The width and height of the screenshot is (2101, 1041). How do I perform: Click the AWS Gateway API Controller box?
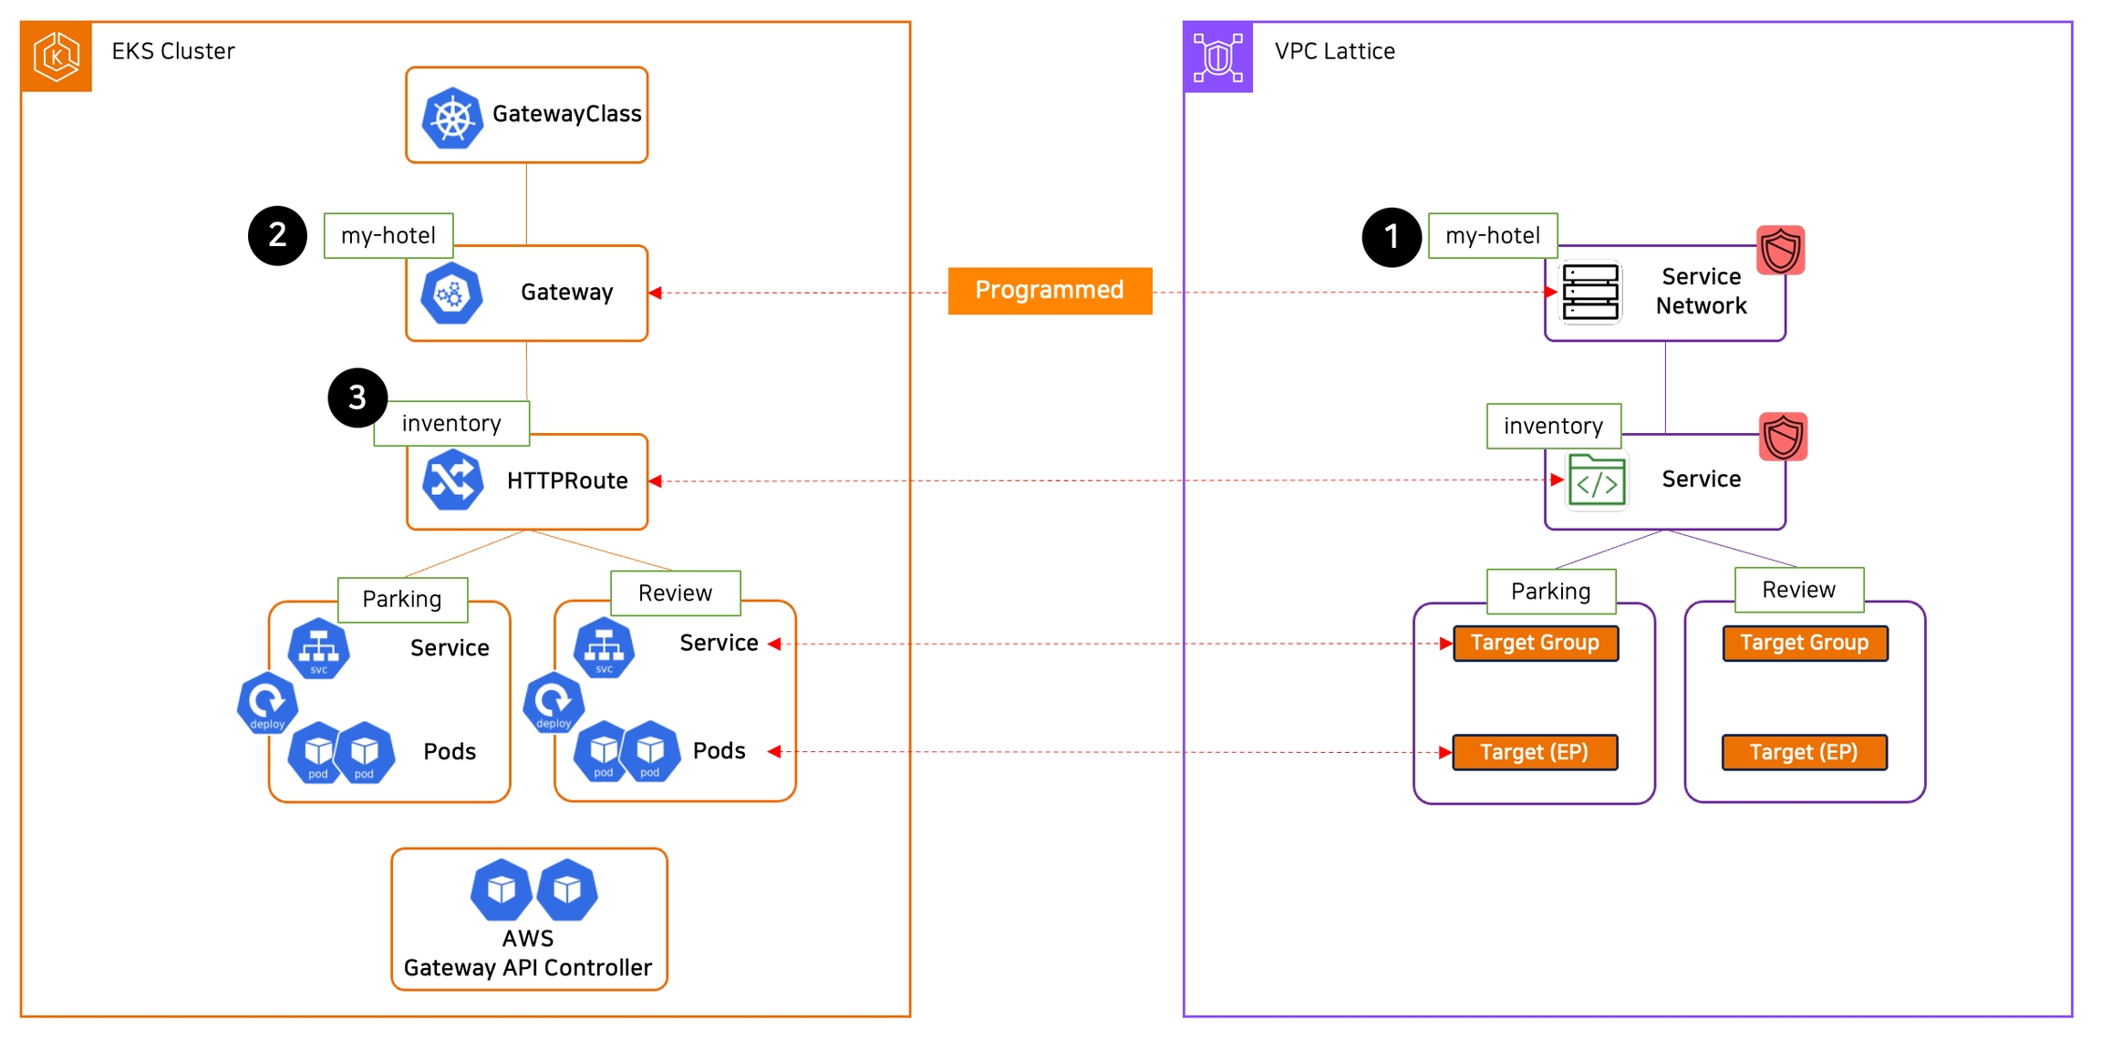tap(529, 919)
